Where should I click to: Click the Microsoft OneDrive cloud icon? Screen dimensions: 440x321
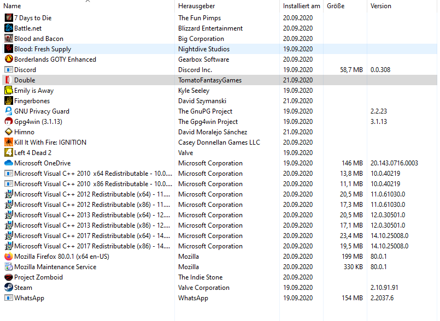tap(9, 163)
